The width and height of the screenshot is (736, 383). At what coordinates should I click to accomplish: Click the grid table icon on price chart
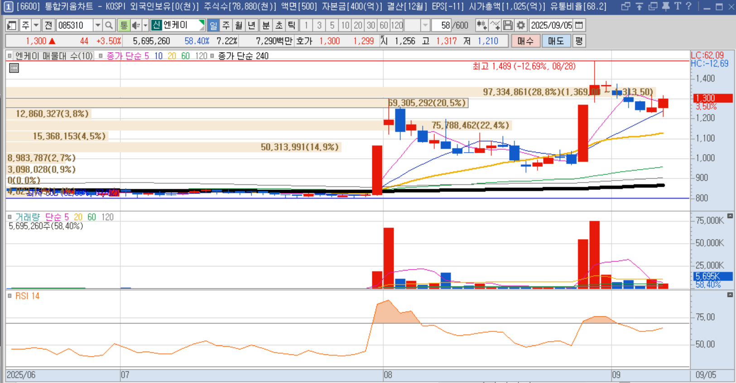(x=14, y=68)
